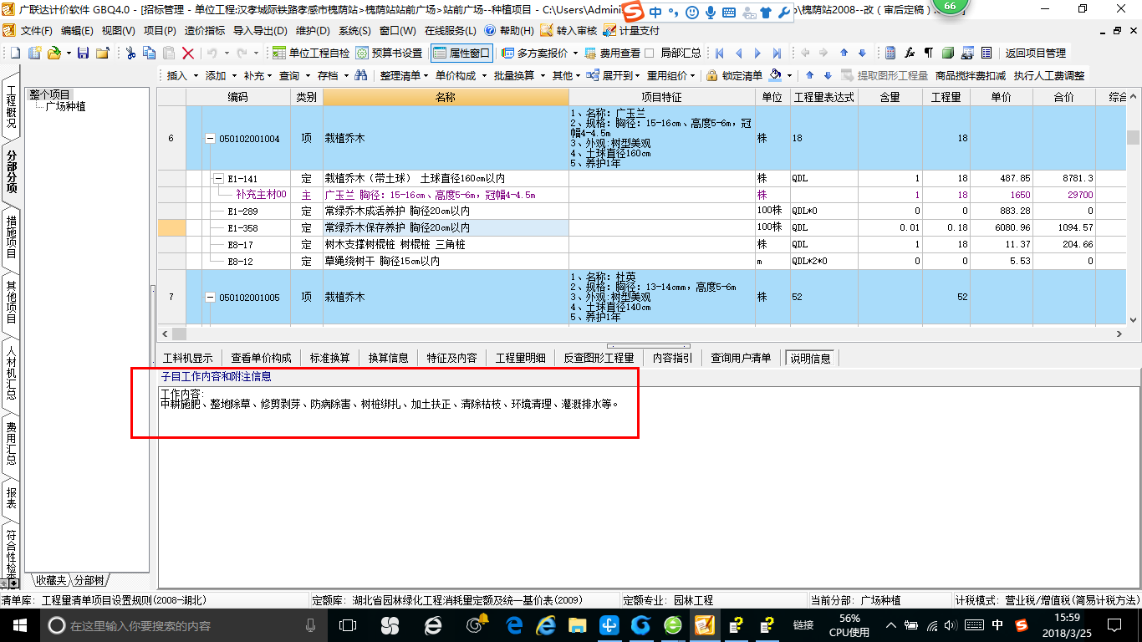Go to previous record arrow
The image size is (1142, 642).
click(x=738, y=53)
